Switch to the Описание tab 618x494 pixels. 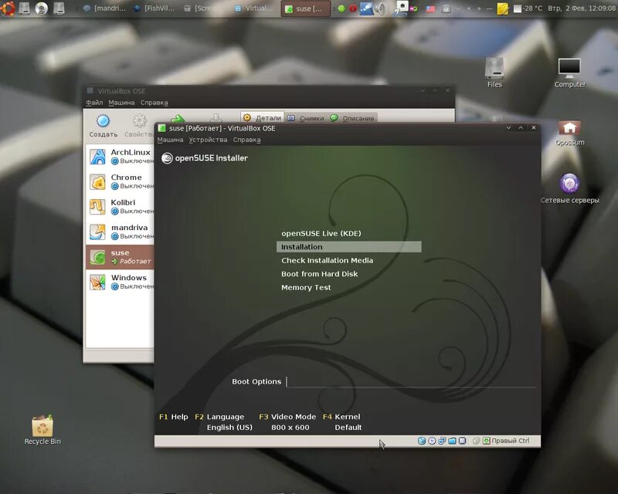pyautogui.click(x=352, y=118)
